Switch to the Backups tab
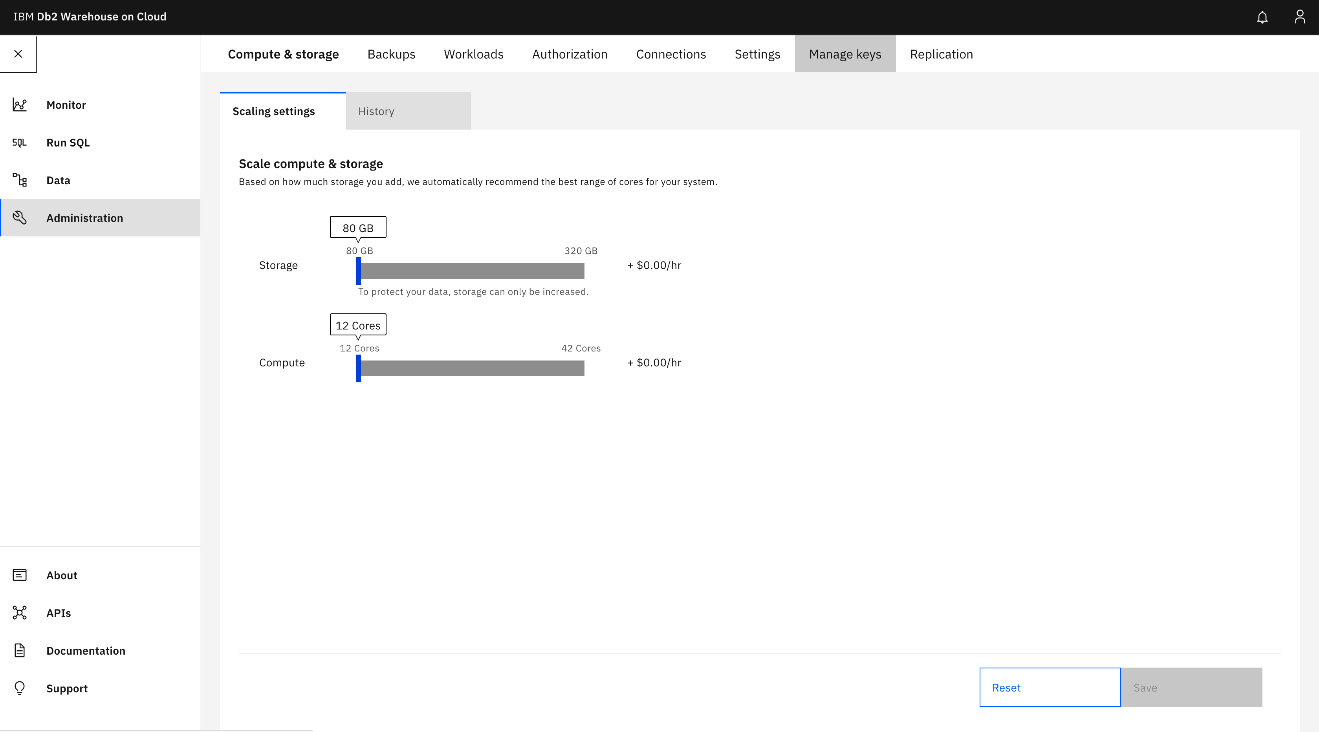The height and width of the screenshot is (732, 1319). 391,54
